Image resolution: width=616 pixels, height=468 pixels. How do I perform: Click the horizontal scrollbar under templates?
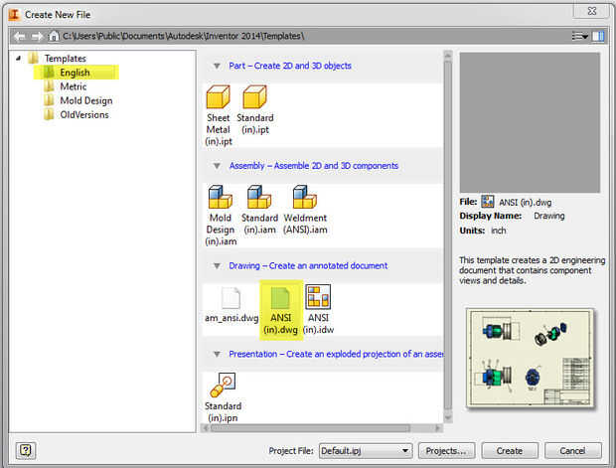click(x=310, y=428)
